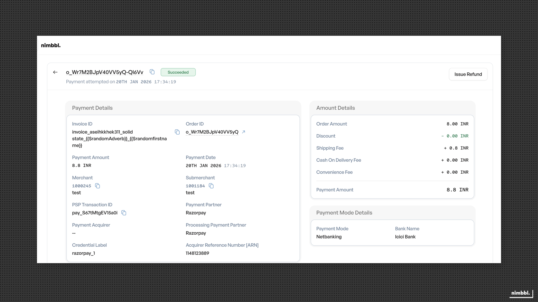Click the pay_S67tMtgEV15a0i transaction text

click(95, 213)
